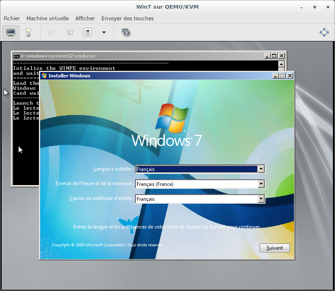Click the cmd.exe window title text
The width and height of the screenshot is (335, 291).
pos(58,56)
